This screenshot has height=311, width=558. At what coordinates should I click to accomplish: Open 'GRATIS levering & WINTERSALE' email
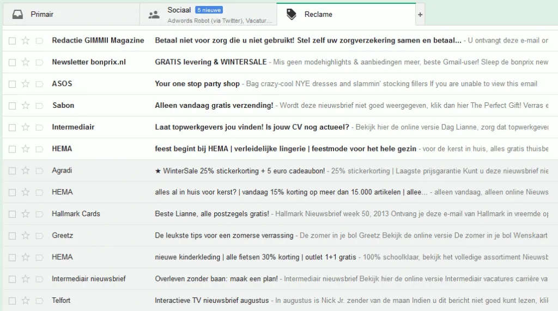coord(211,62)
